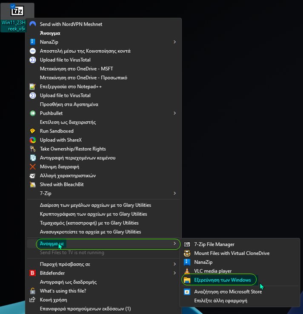The width and height of the screenshot is (303, 314).
Task: Open with VLC media player
Action: 213,271
